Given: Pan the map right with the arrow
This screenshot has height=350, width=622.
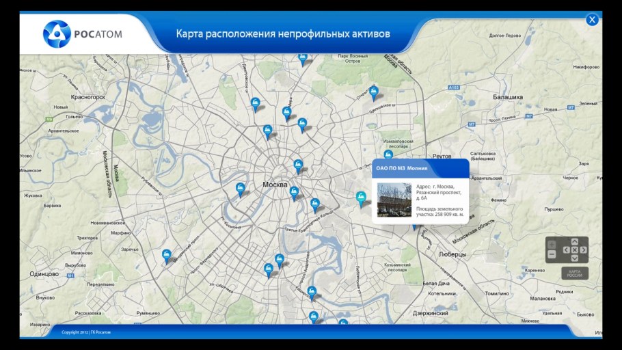Looking at the screenshot, I should click(582, 250).
